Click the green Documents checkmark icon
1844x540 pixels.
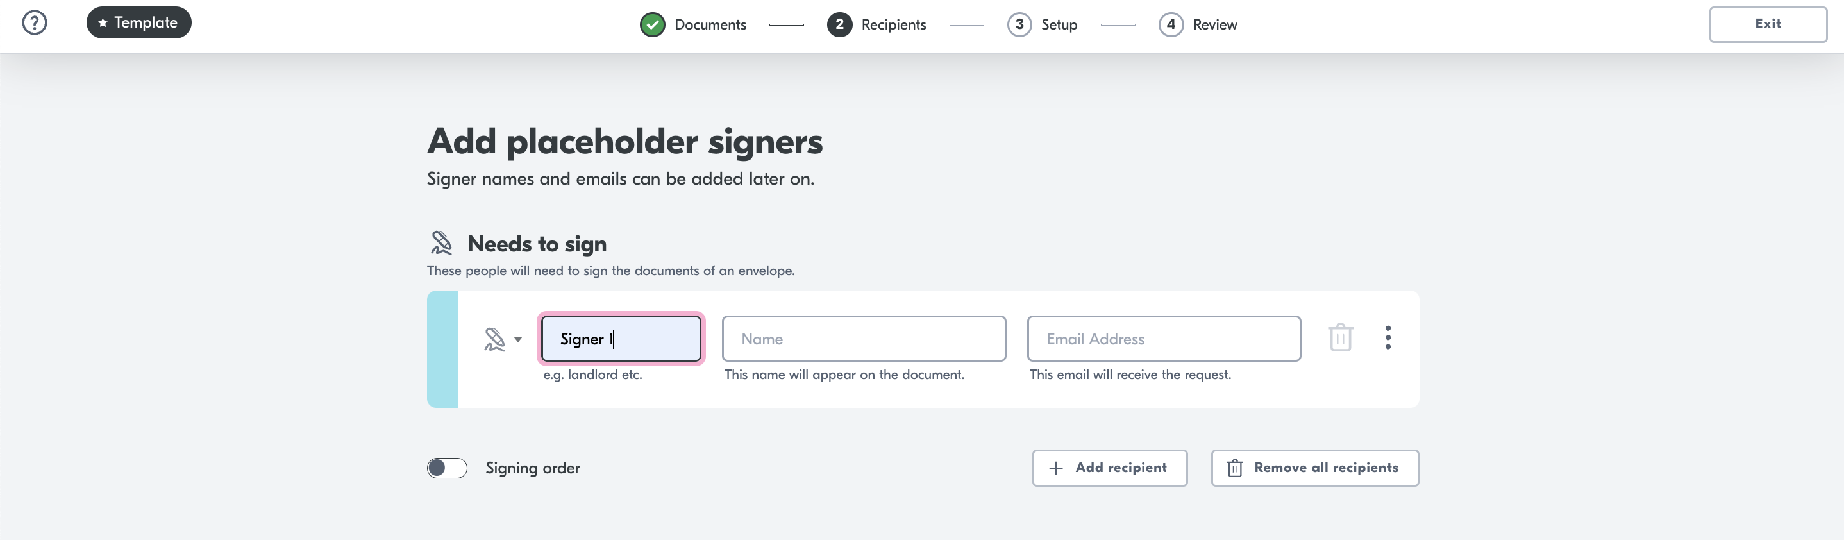coord(652,24)
